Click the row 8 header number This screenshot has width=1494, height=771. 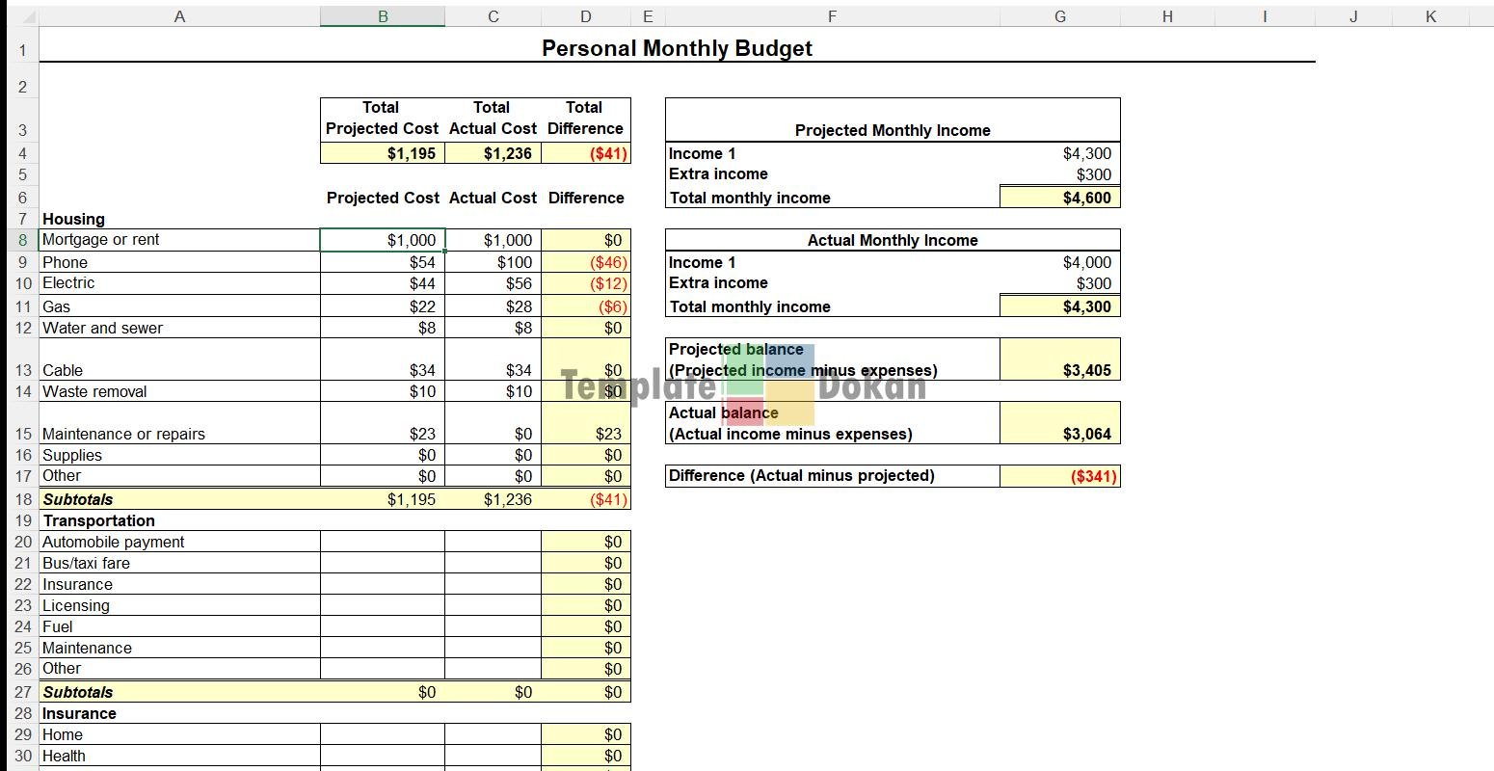coord(21,240)
